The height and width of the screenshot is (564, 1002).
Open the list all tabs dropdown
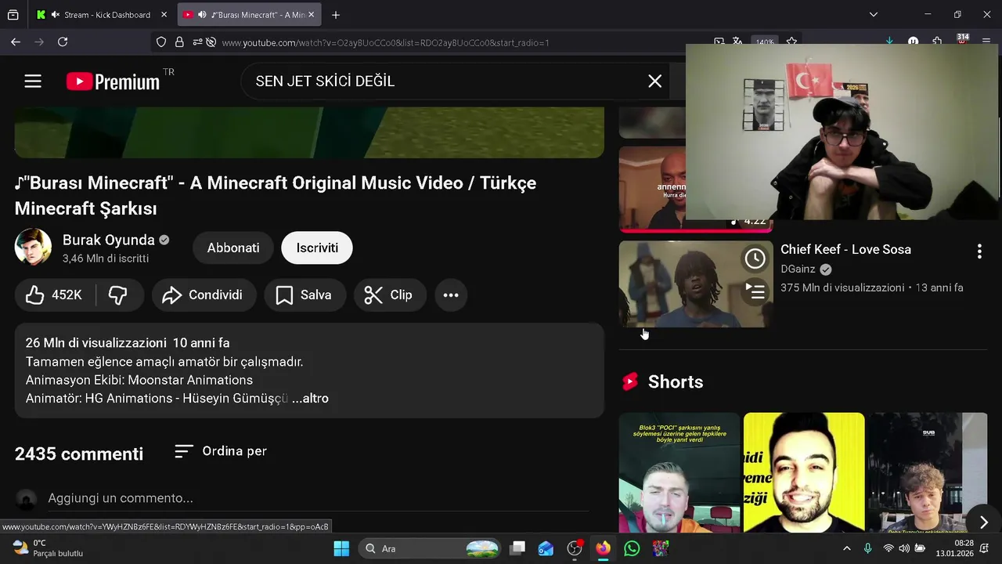pyautogui.click(x=874, y=15)
